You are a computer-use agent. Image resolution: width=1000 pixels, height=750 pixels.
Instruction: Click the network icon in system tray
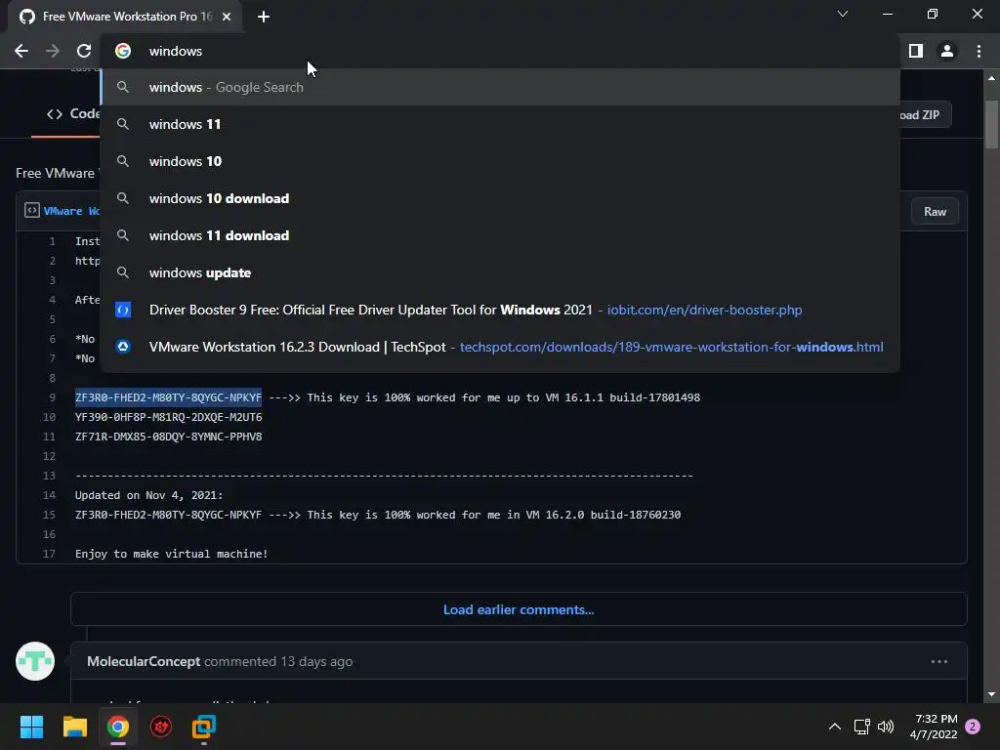[861, 727]
